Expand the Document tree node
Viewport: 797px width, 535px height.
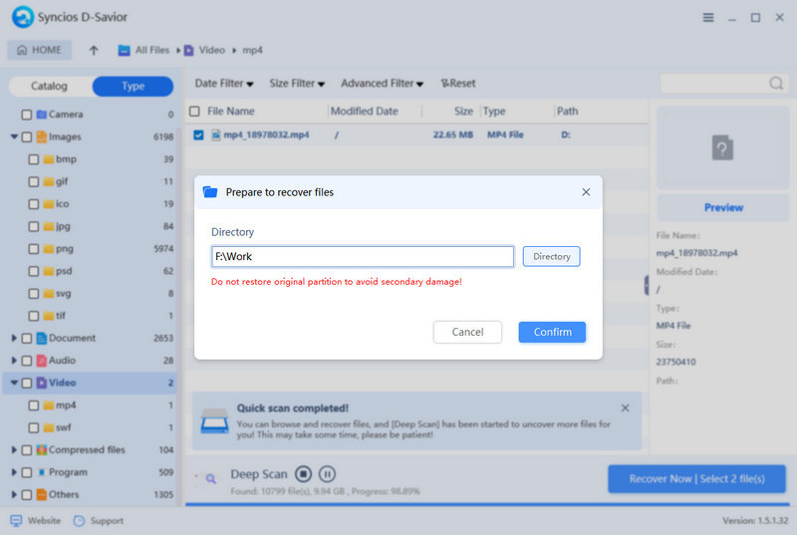[14, 339]
